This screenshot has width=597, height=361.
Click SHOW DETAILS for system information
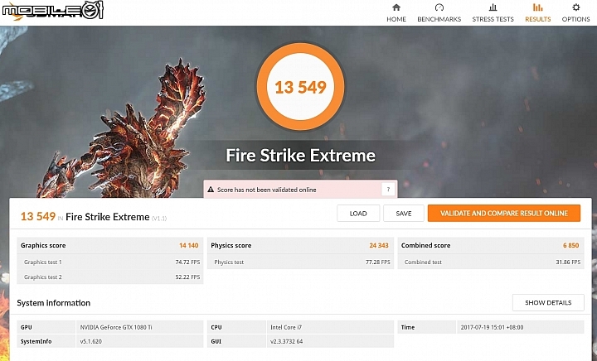click(548, 302)
